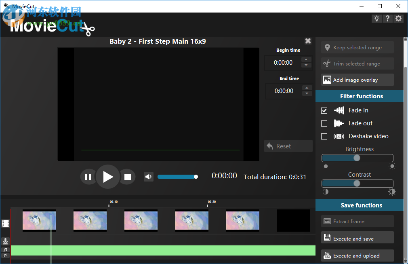Click Add image overlay
The width and height of the screenshot is (408, 264).
(x=357, y=80)
